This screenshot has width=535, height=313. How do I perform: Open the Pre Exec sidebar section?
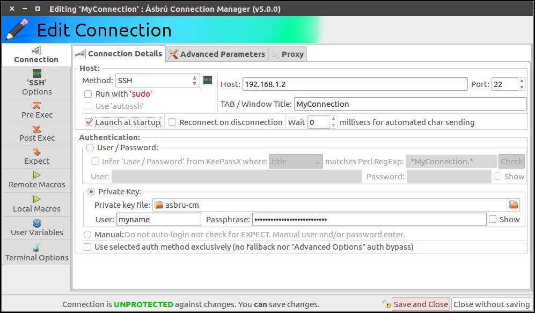(36, 111)
